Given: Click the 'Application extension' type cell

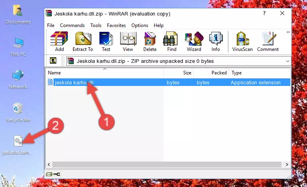Looking at the screenshot, I should coord(256,83).
